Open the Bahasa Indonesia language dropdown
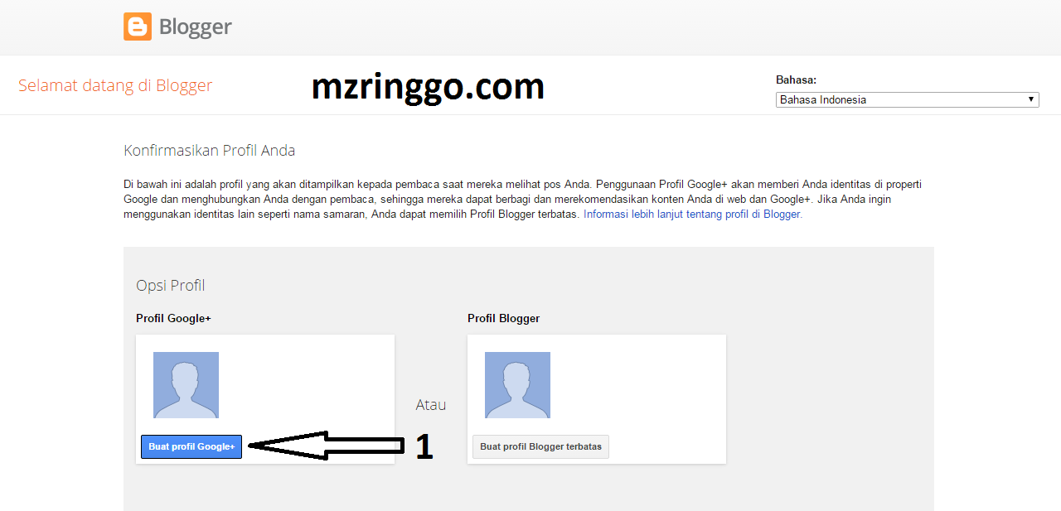 tap(908, 99)
